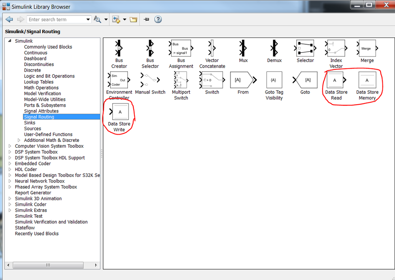395x280 pixels.
Task: Select the Data Store Read block
Action: [x=336, y=80]
